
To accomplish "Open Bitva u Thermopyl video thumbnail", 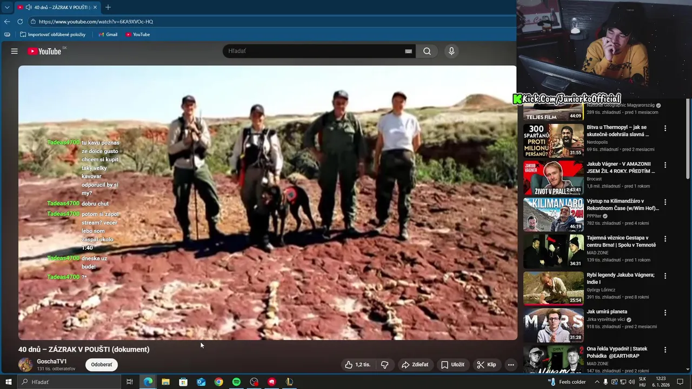I will click(x=553, y=140).
